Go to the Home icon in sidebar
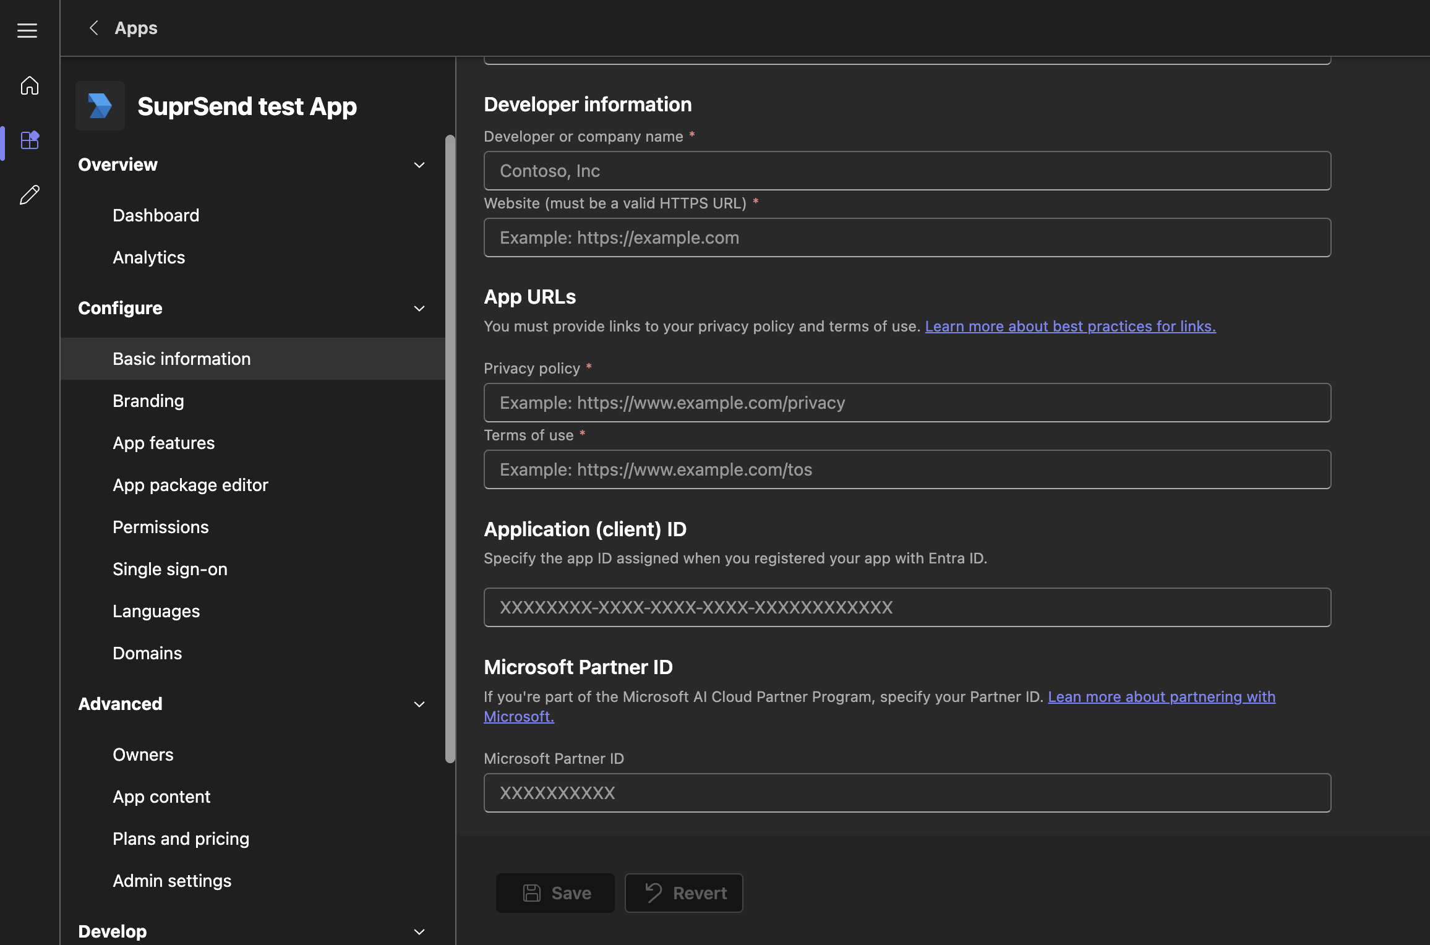The height and width of the screenshot is (945, 1430). pyautogui.click(x=29, y=85)
